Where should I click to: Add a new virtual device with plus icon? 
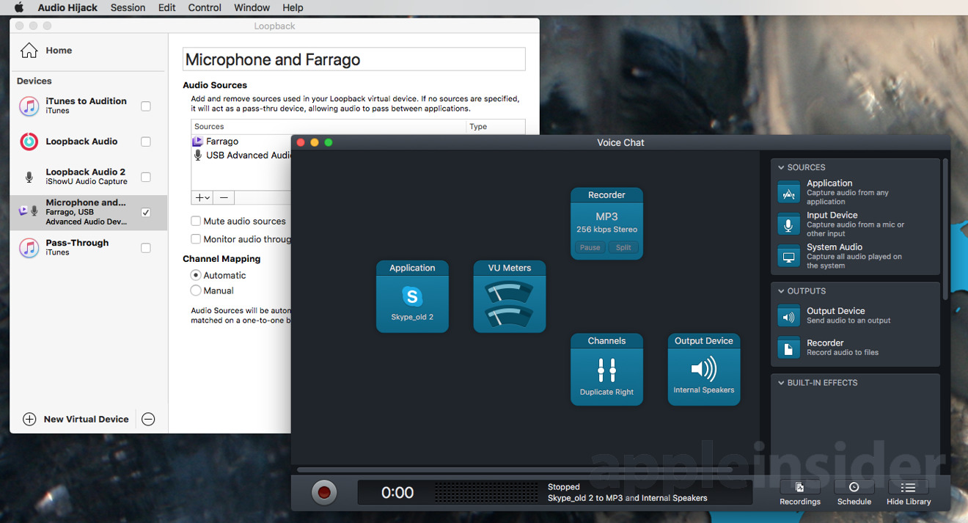[29, 420]
